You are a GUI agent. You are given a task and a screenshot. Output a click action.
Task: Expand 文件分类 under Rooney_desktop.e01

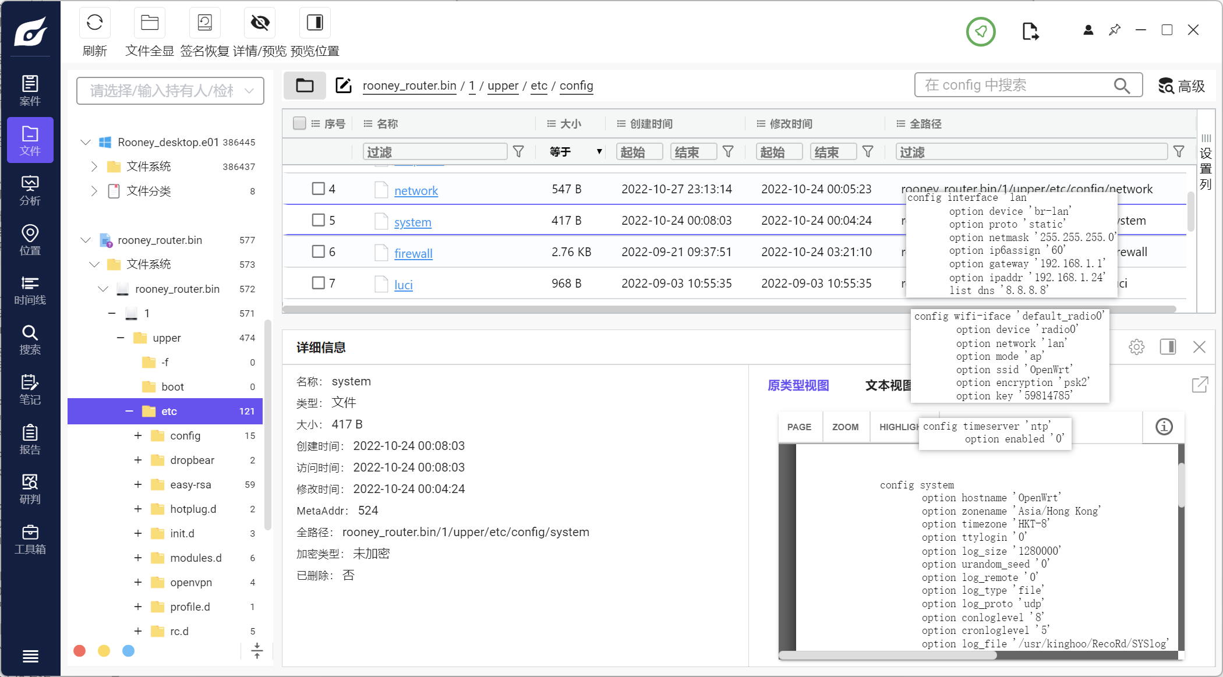[94, 191]
